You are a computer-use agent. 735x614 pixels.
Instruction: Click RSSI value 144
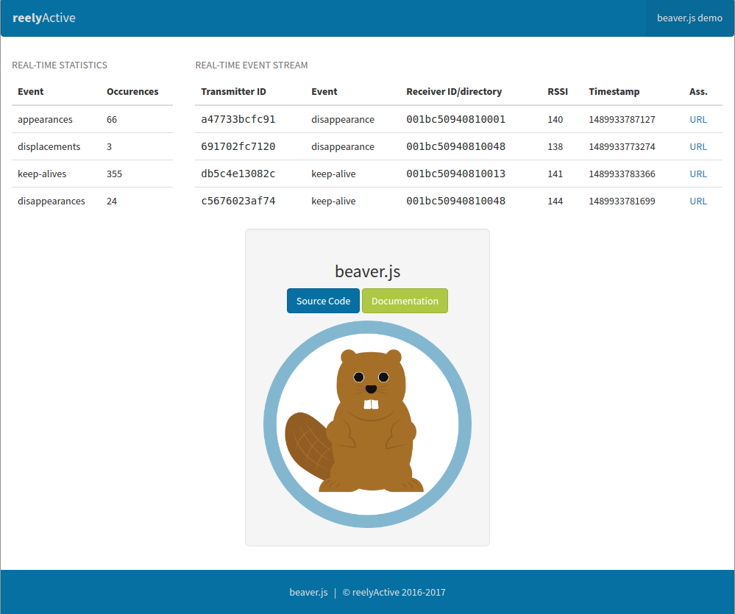pos(555,201)
